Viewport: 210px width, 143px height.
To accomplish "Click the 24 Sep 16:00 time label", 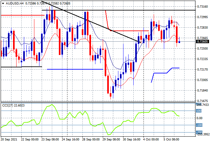I will (x=70, y=140).
